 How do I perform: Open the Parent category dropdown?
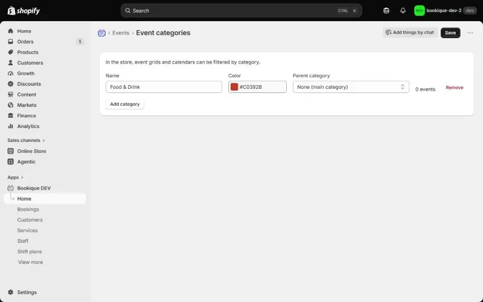(351, 87)
